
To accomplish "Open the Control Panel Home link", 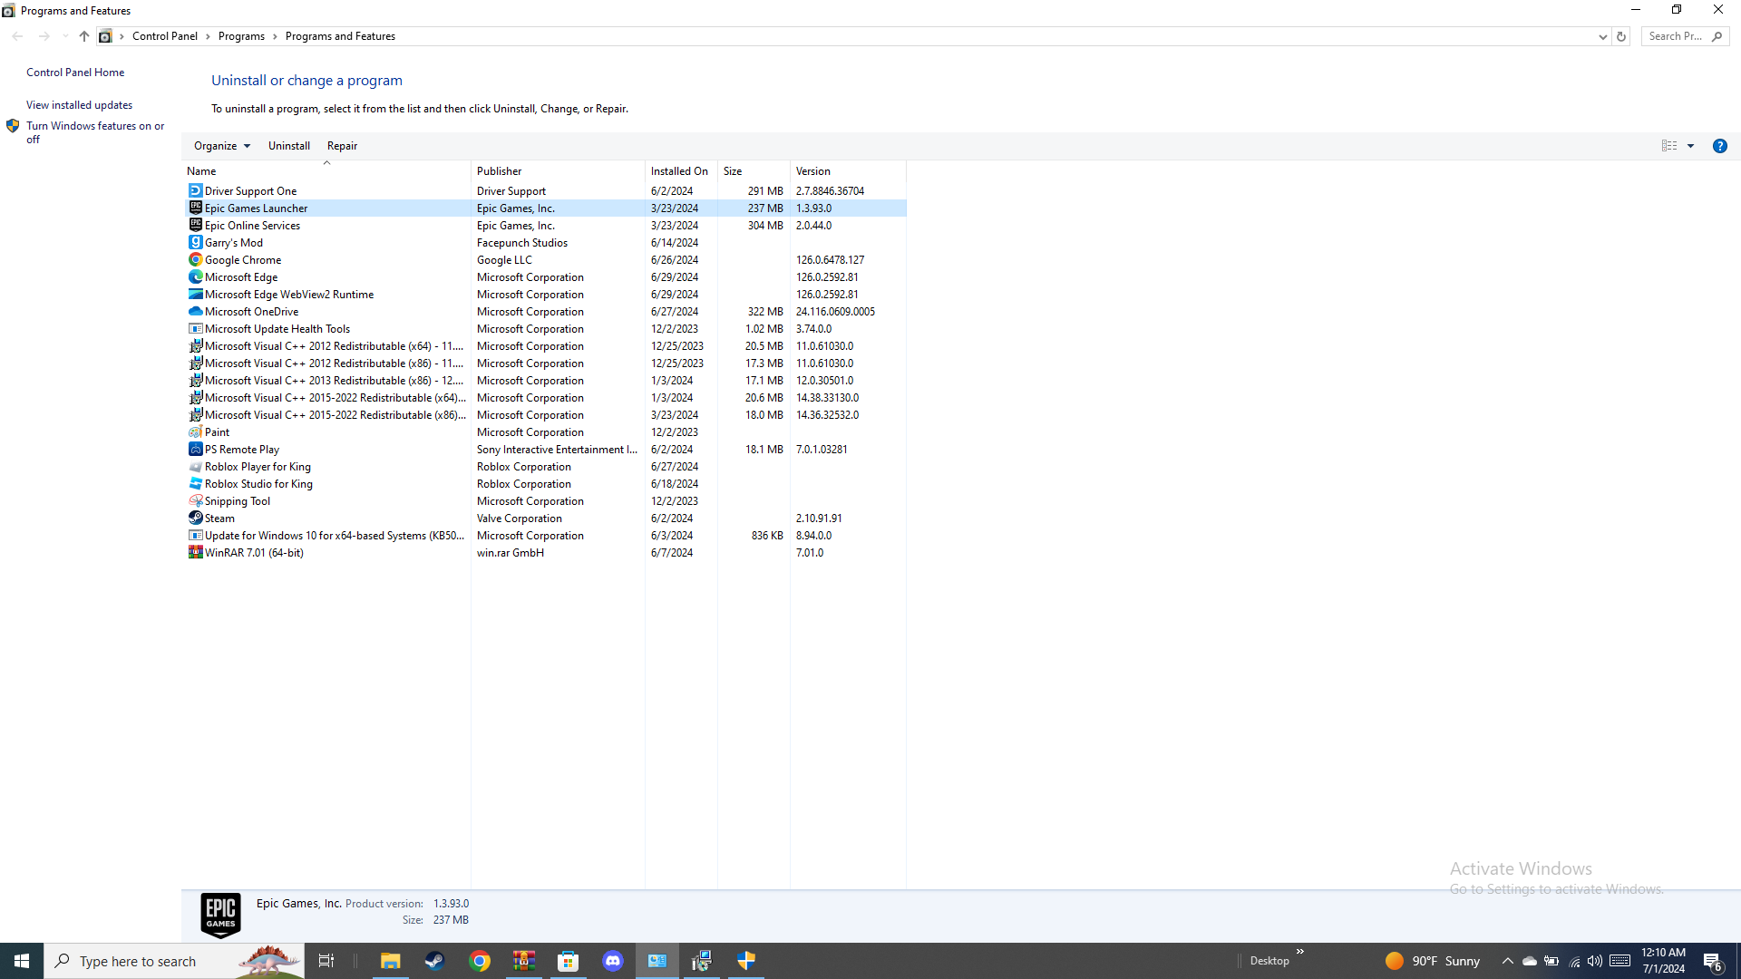I will (75, 73).
